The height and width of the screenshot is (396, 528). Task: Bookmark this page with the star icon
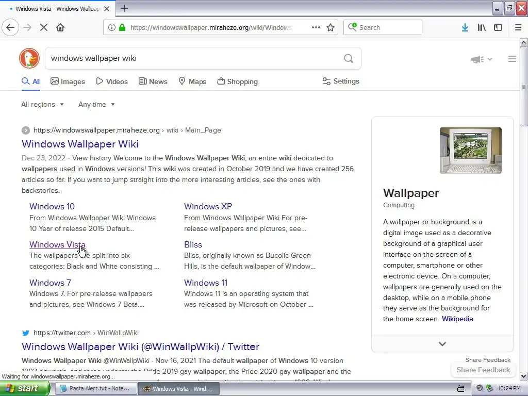click(x=331, y=27)
